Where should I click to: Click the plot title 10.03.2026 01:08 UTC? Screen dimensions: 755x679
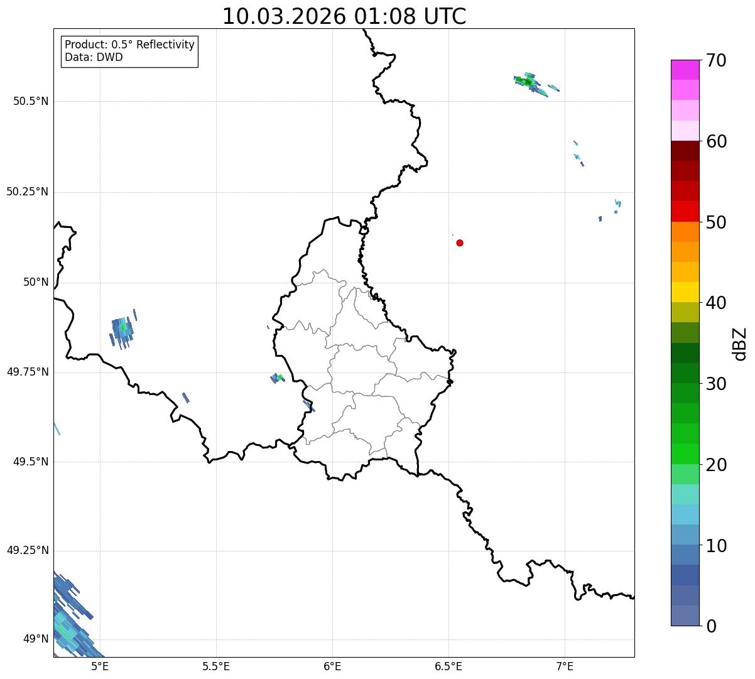point(344,16)
